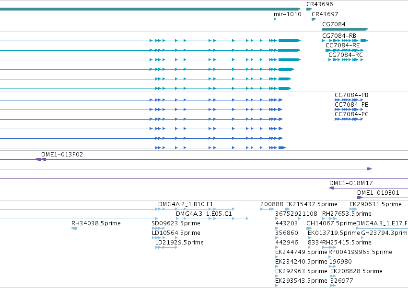The width and height of the screenshot is (408, 288).
Task: Select LD21929.5prime label
Action: click(x=179, y=243)
